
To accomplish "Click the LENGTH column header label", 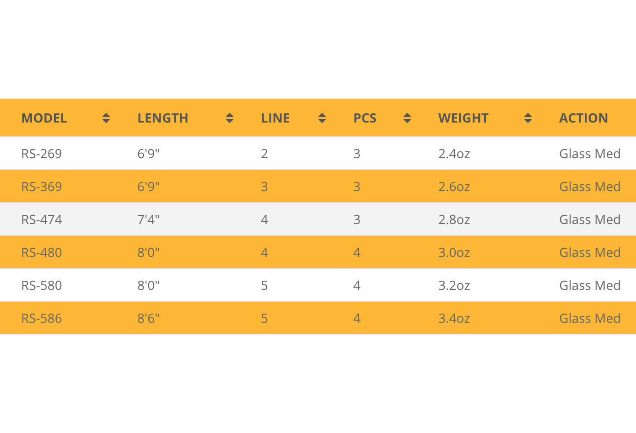I will coord(163,118).
